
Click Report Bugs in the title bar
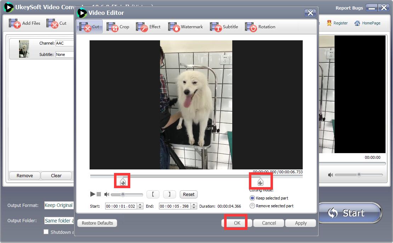click(x=349, y=8)
